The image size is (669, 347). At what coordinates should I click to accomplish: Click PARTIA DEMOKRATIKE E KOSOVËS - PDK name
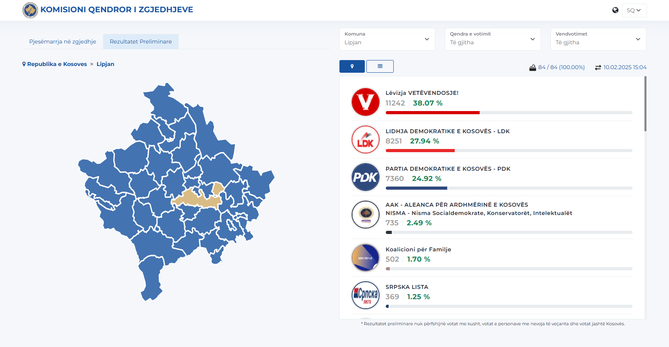pyautogui.click(x=448, y=169)
